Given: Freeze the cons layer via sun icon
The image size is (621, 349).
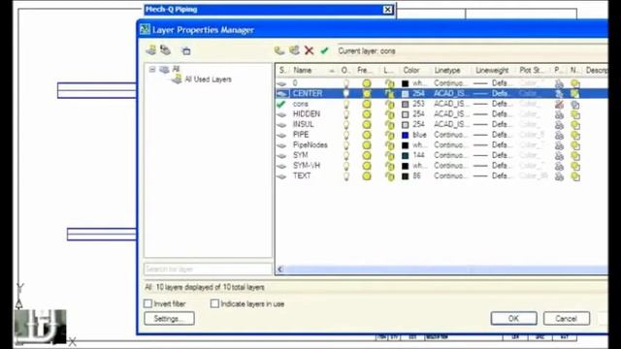Looking at the screenshot, I should tap(367, 104).
